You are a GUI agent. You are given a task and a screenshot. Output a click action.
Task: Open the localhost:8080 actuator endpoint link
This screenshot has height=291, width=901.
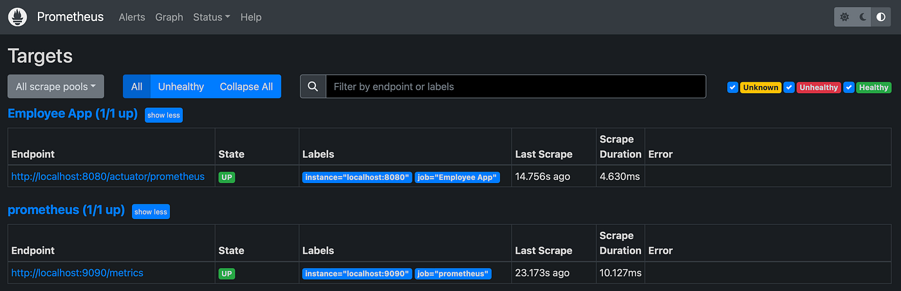click(108, 177)
